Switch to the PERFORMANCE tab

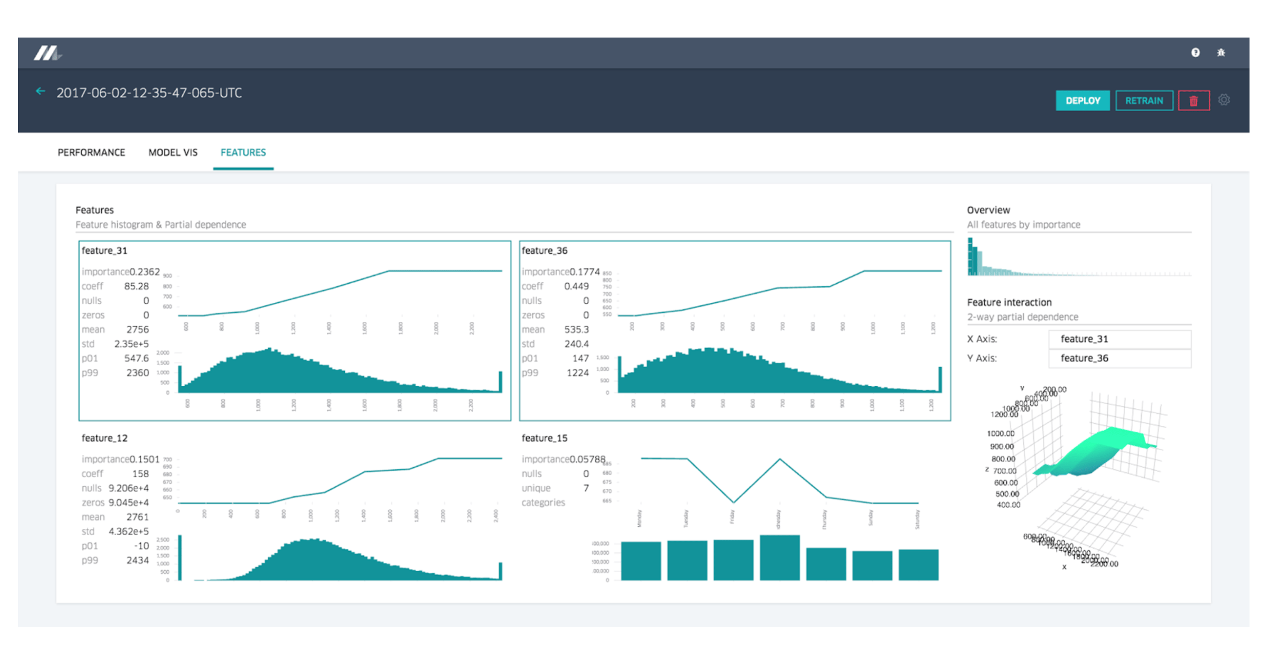click(x=91, y=152)
